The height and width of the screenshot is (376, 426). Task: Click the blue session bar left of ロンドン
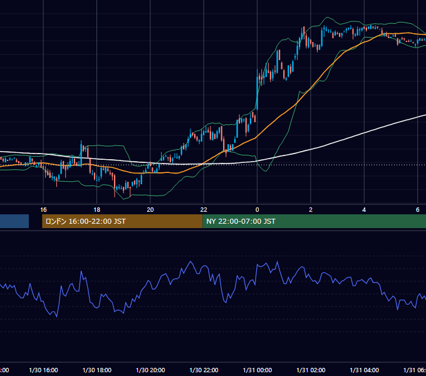click(14, 221)
